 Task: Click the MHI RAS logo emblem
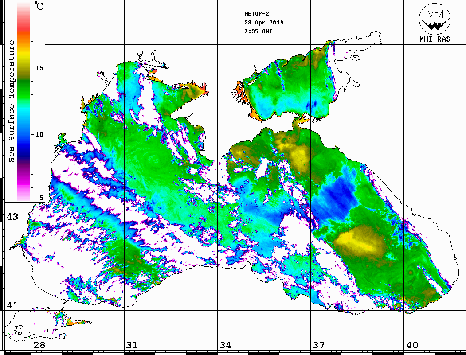click(x=435, y=19)
